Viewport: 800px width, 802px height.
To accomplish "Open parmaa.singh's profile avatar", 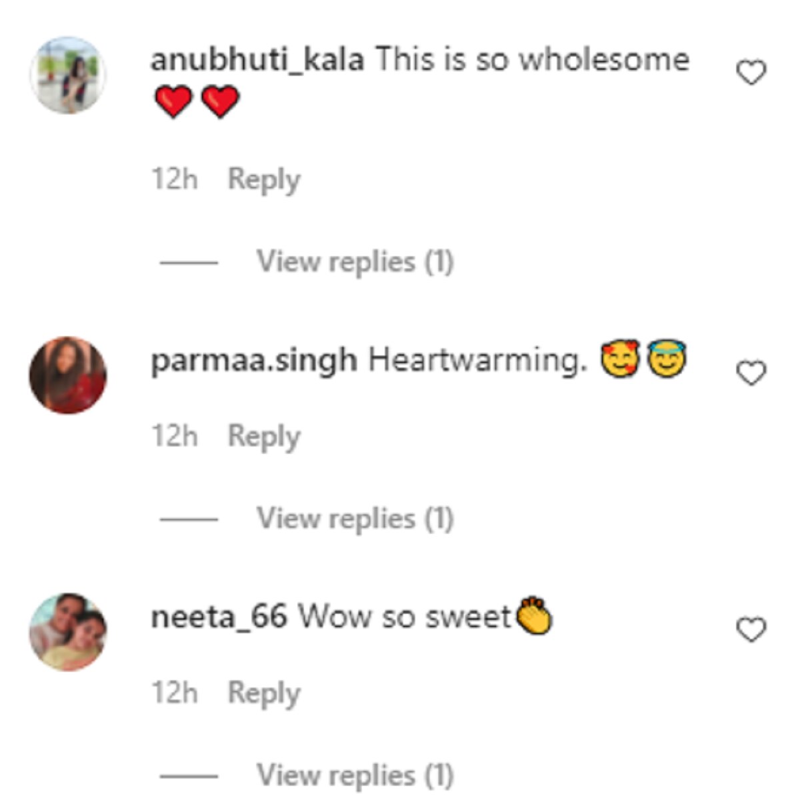I will click(68, 375).
